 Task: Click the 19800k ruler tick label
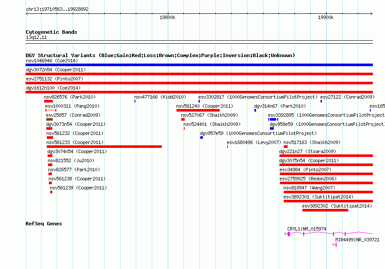click(x=167, y=17)
